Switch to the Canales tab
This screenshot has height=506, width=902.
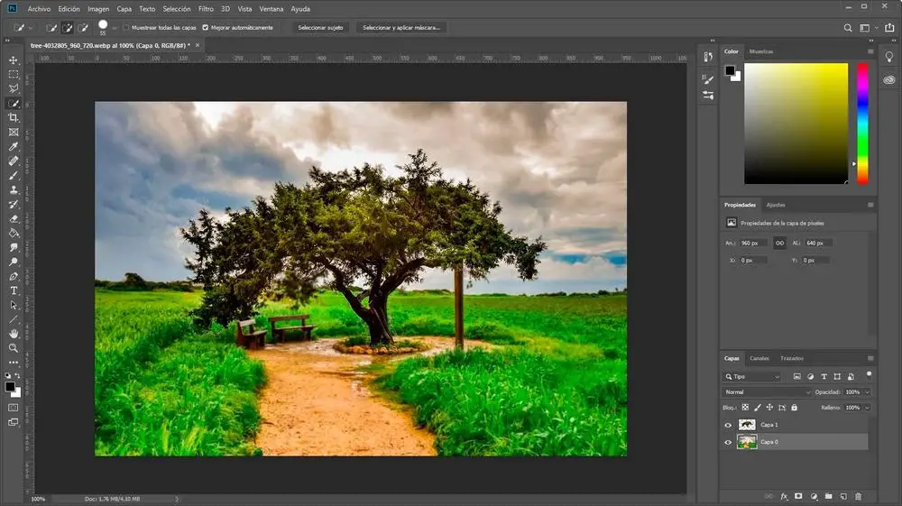[759, 358]
